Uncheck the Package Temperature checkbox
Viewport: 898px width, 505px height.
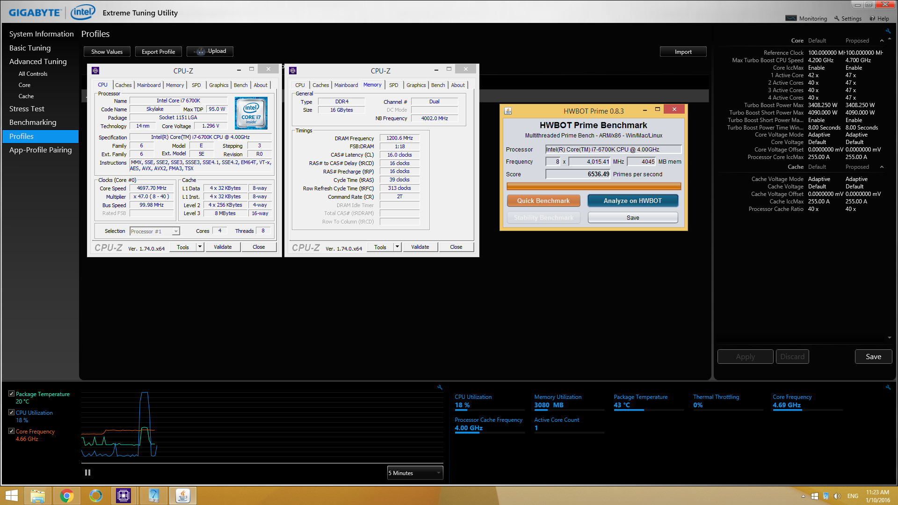[11, 394]
